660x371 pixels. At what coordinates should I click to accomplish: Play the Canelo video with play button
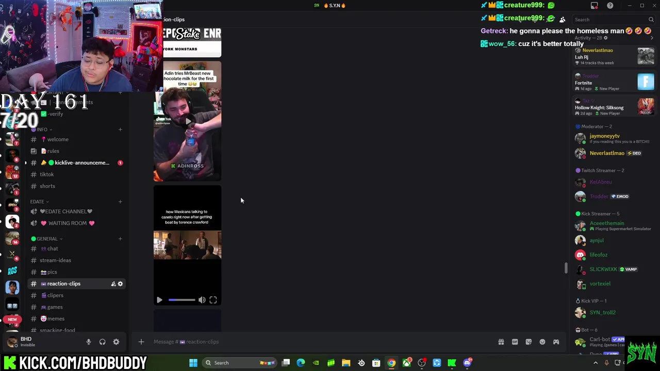159,300
